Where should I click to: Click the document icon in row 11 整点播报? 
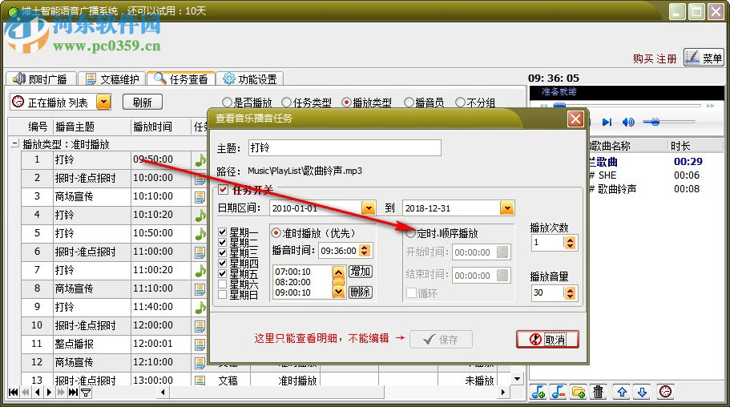click(200, 345)
